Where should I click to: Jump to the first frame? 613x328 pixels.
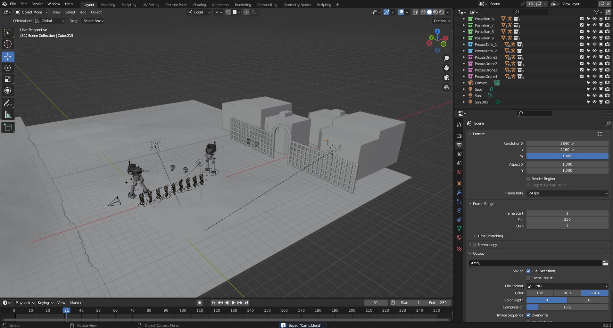(x=214, y=303)
